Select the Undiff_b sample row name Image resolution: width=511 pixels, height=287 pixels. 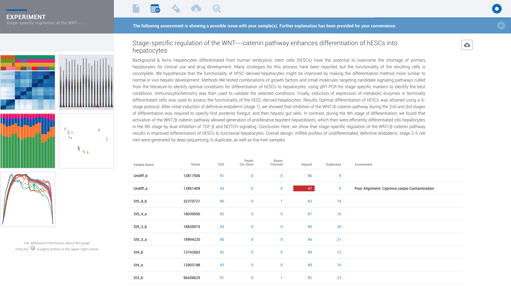click(x=141, y=176)
